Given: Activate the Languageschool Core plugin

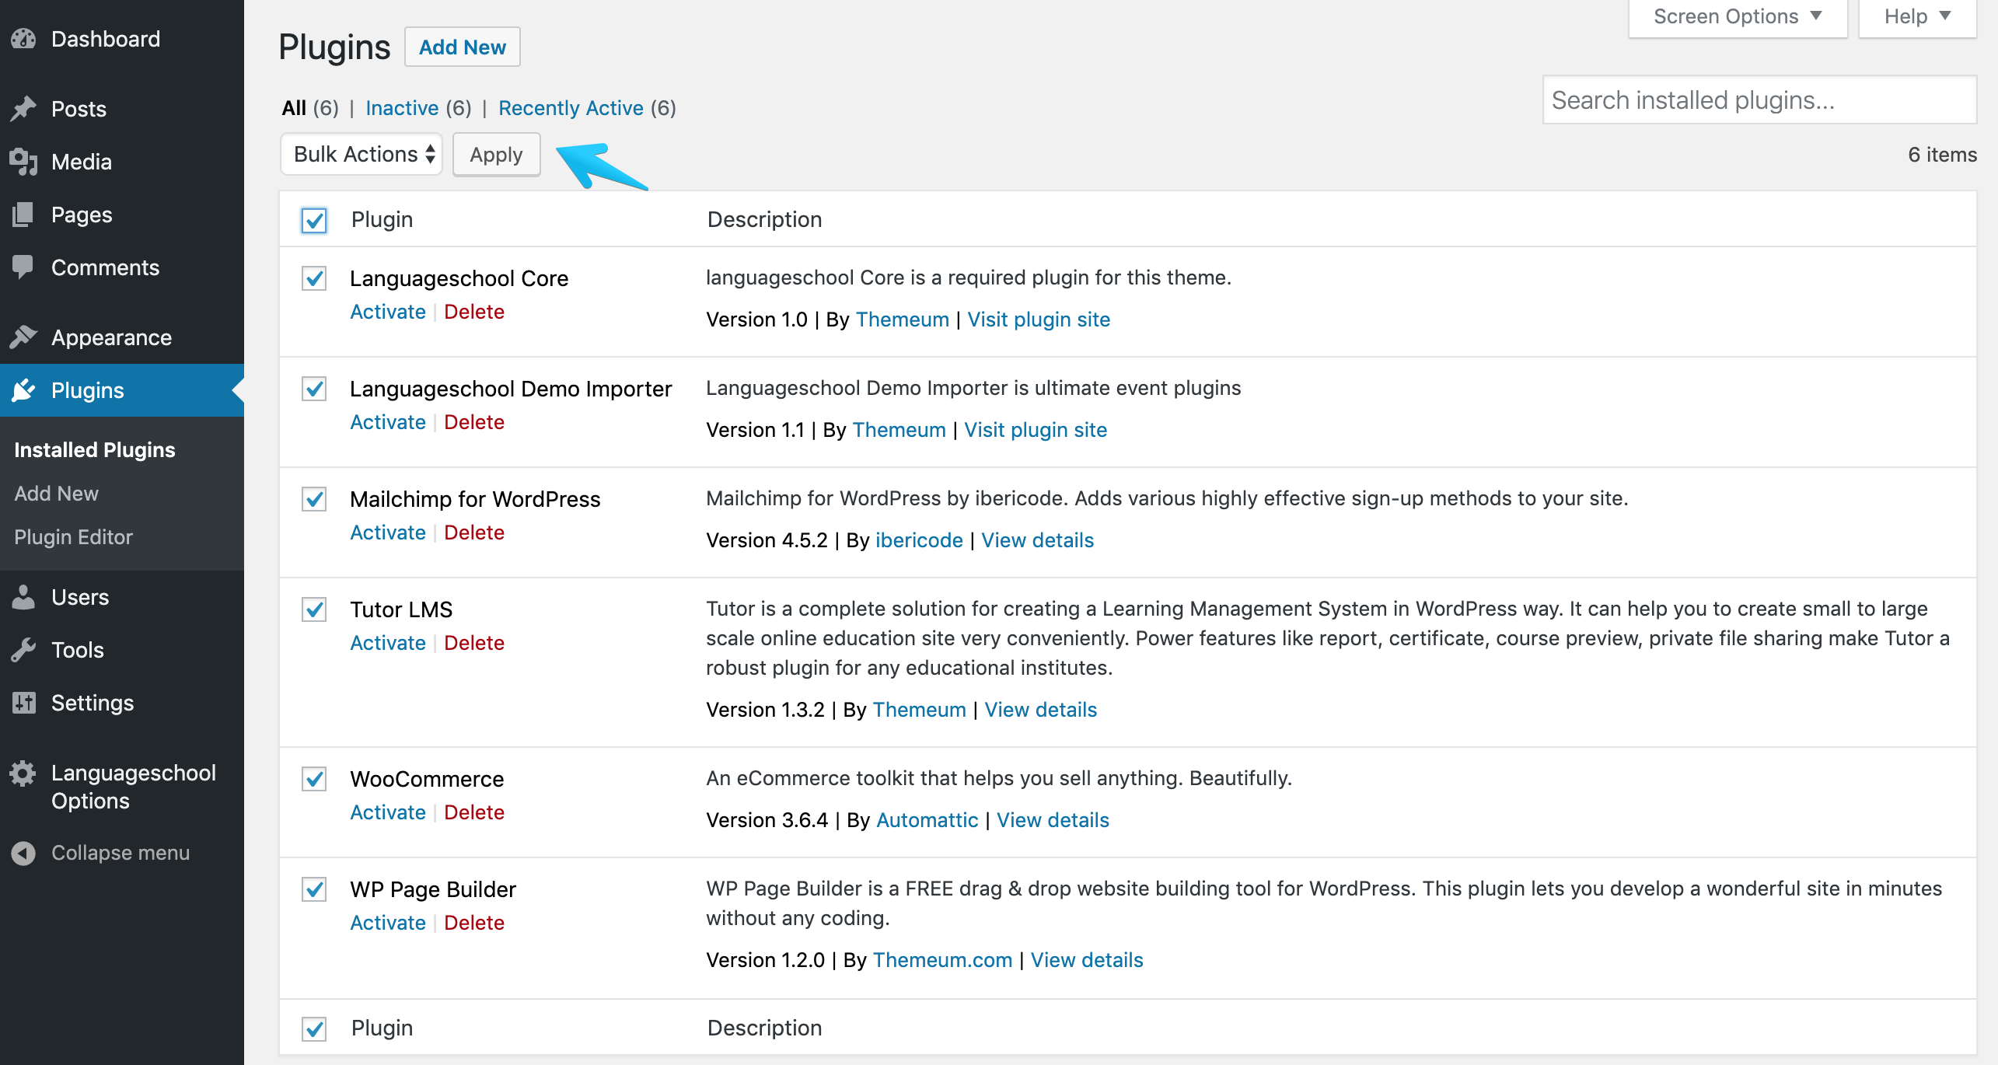Looking at the screenshot, I should click(x=388, y=312).
